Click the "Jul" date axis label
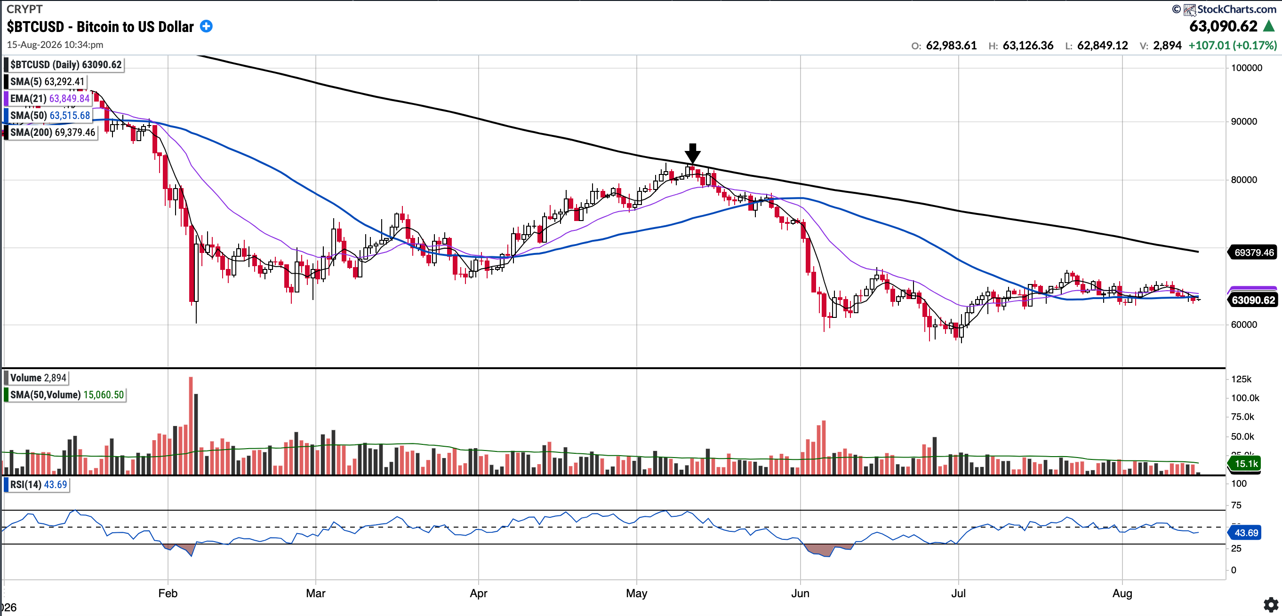 pyautogui.click(x=958, y=593)
